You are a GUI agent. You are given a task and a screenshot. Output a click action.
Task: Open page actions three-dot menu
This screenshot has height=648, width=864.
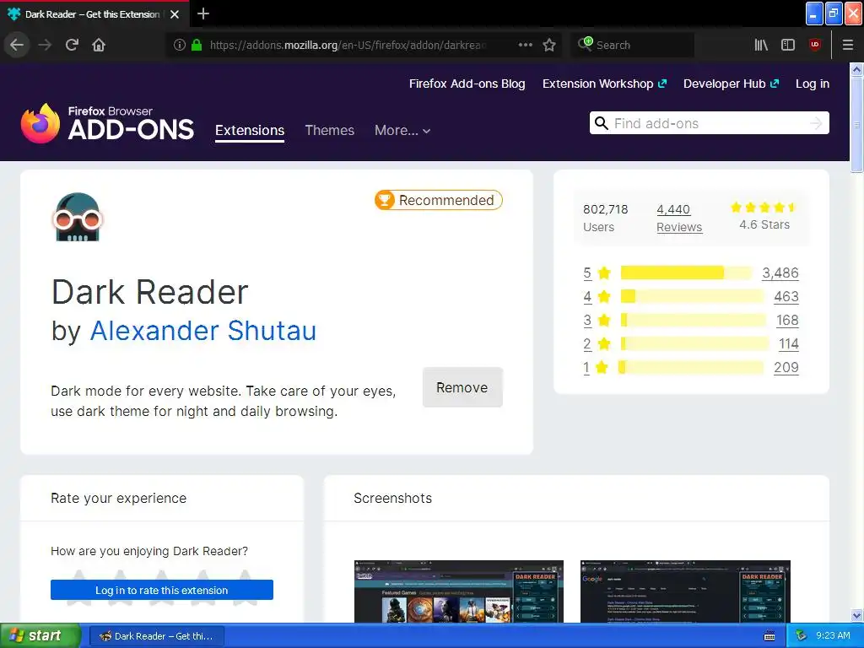tap(525, 45)
